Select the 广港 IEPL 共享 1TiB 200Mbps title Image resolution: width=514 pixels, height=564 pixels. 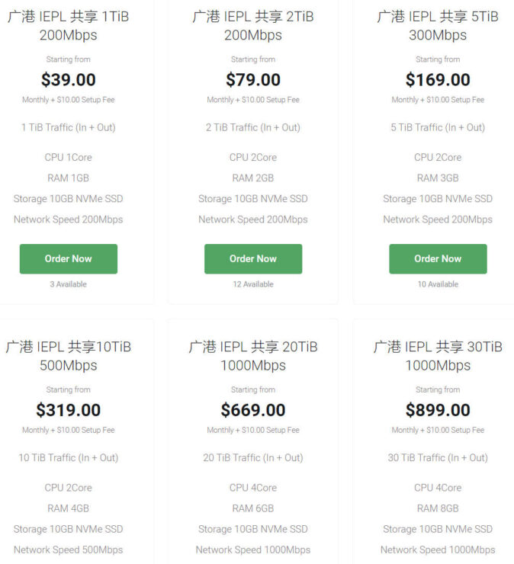coord(69,26)
